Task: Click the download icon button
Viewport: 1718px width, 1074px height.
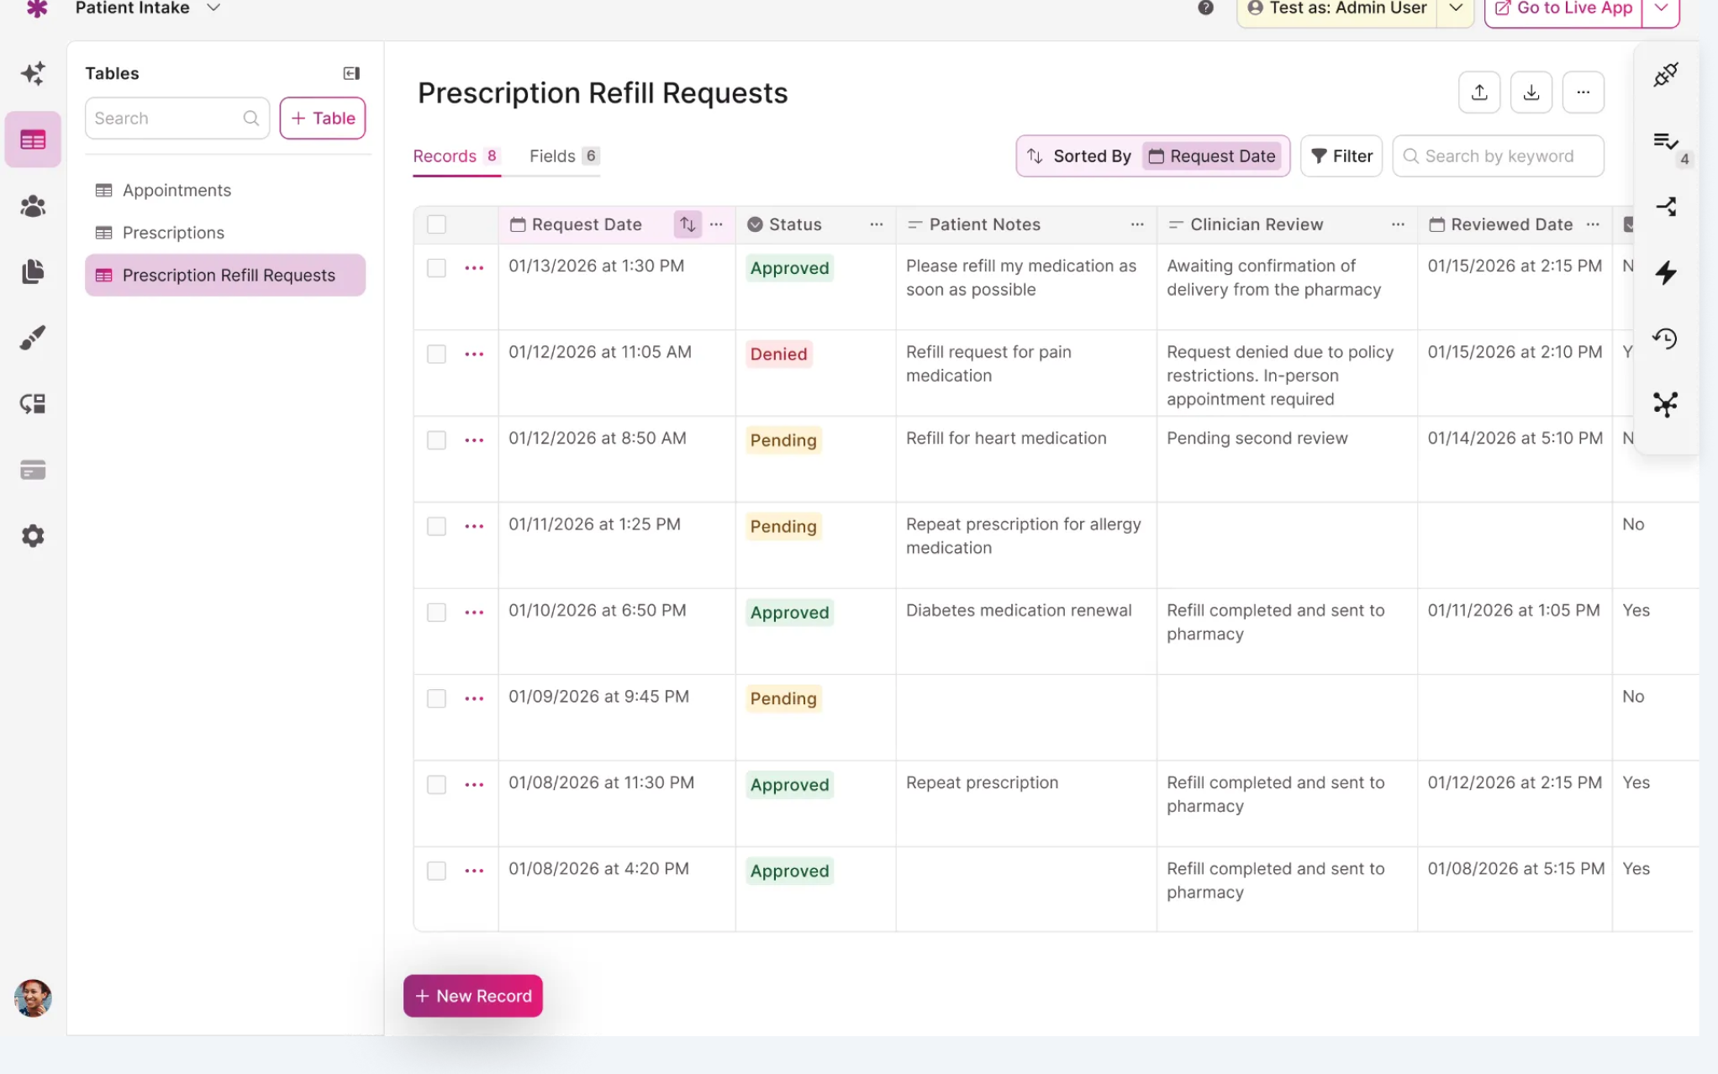Action: pos(1531,92)
